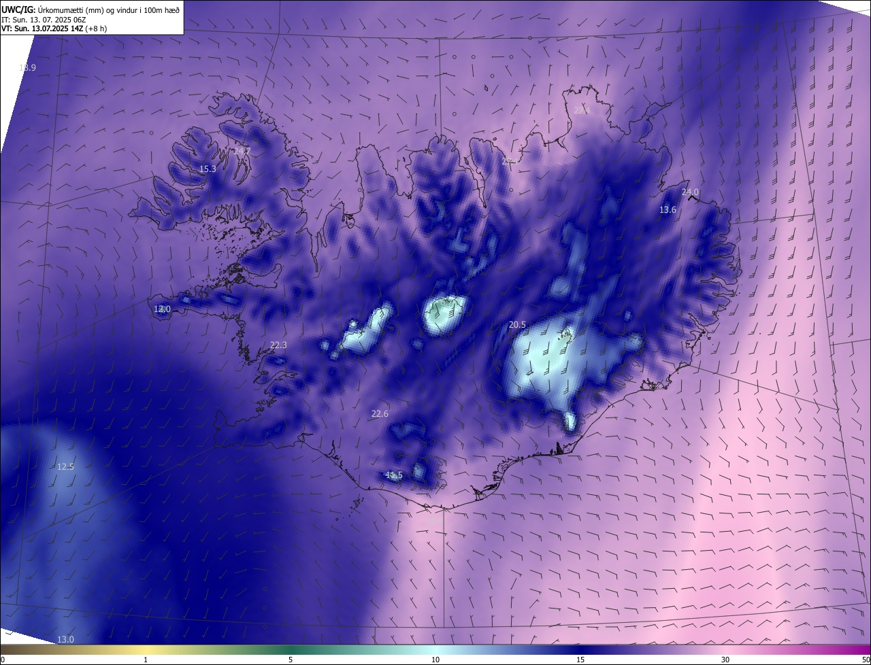The height and width of the screenshot is (665, 871).
Task: Click the UWC/IG Úrkomumætti title line
Action: coord(91,9)
